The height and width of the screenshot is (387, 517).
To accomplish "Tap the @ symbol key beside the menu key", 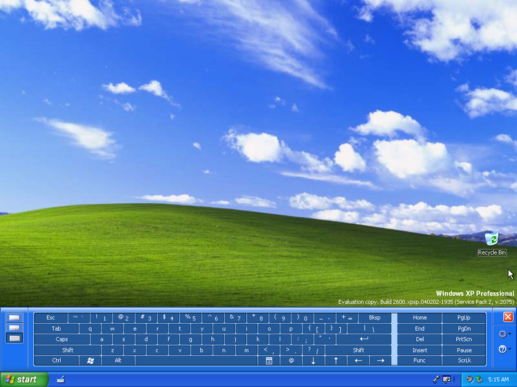I will [x=291, y=361].
